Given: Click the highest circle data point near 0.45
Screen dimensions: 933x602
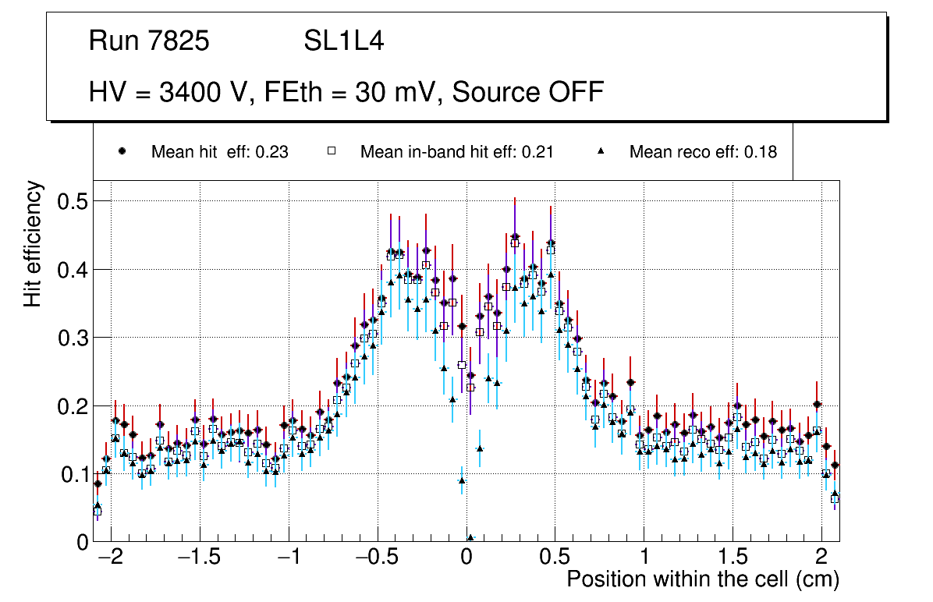Looking at the screenshot, I should pyautogui.click(x=515, y=236).
